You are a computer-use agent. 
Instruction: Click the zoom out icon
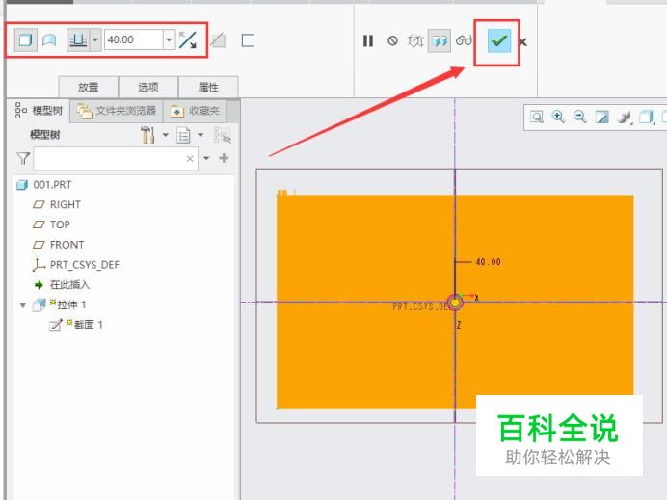[x=580, y=117]
